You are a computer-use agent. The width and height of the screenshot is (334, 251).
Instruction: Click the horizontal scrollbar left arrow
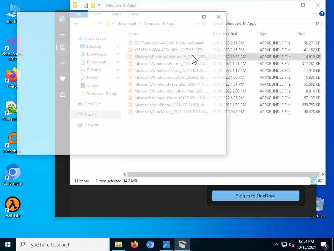(125, 175)
